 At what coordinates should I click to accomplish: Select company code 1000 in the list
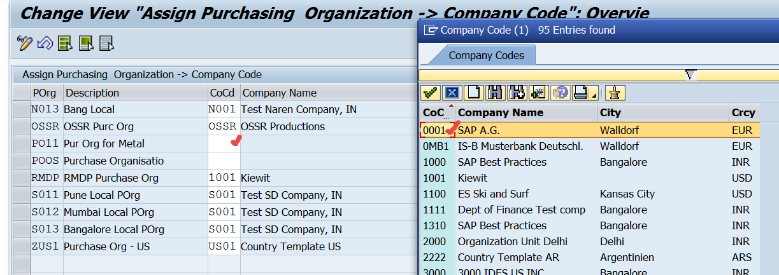[x=590, y=162]
